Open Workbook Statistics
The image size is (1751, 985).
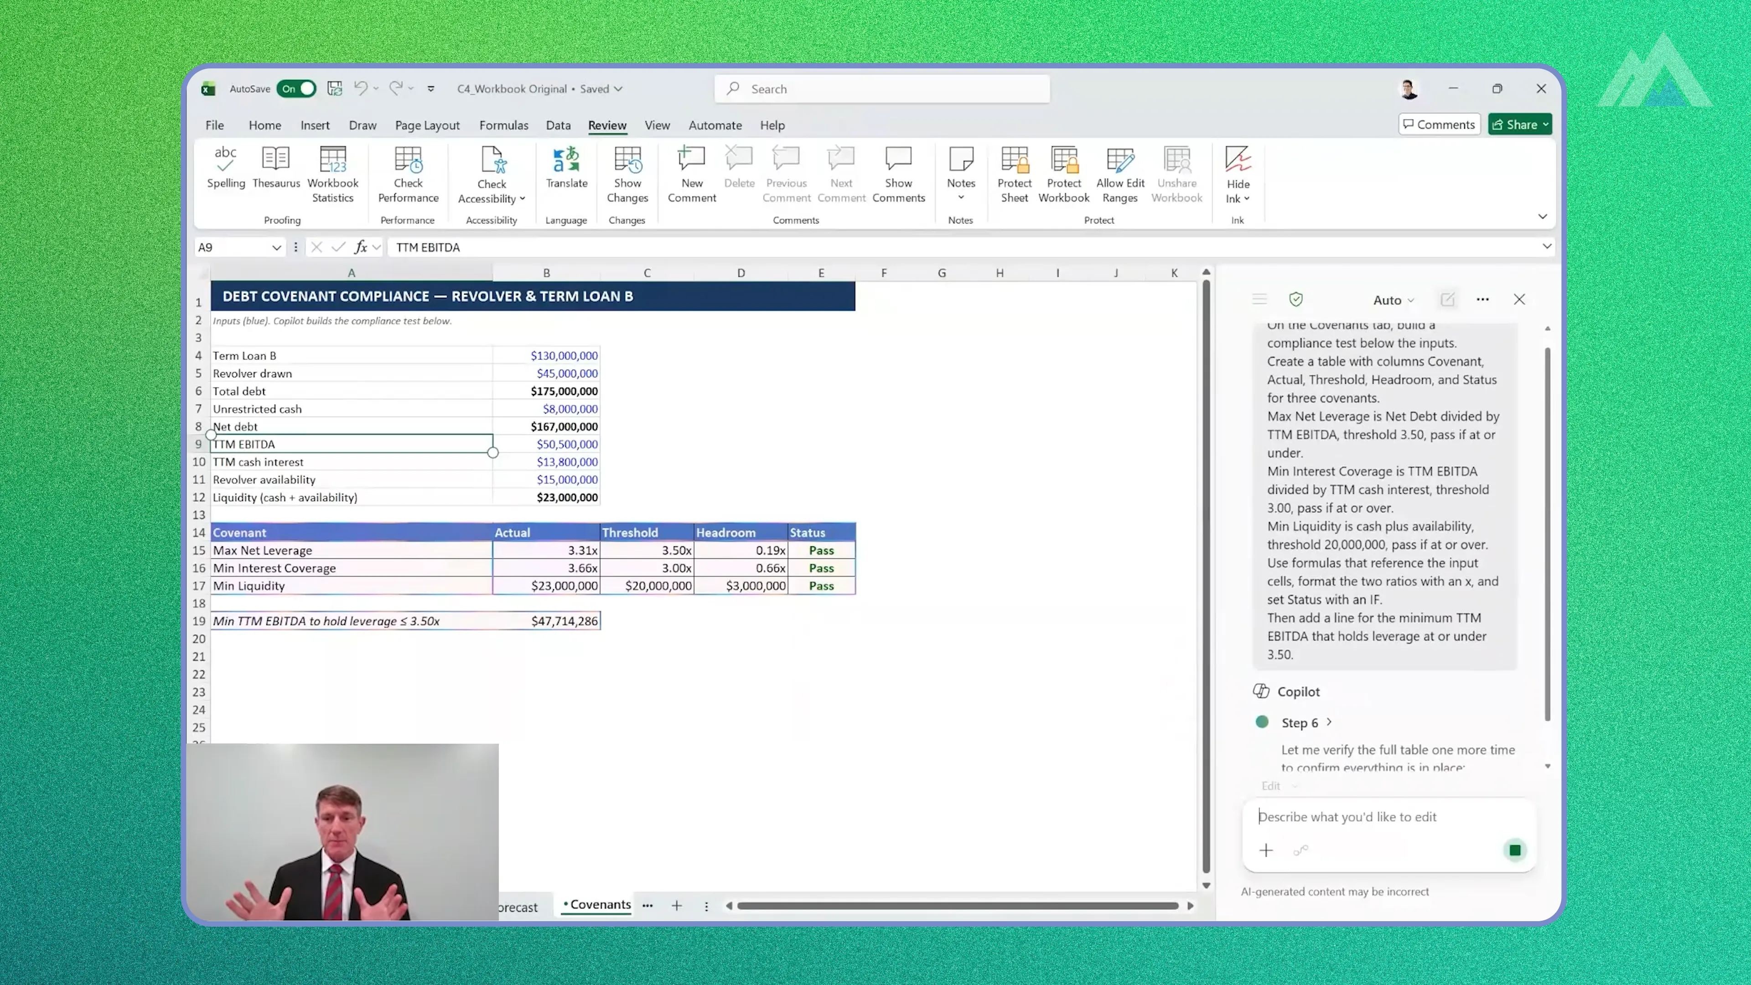(332, 175)
